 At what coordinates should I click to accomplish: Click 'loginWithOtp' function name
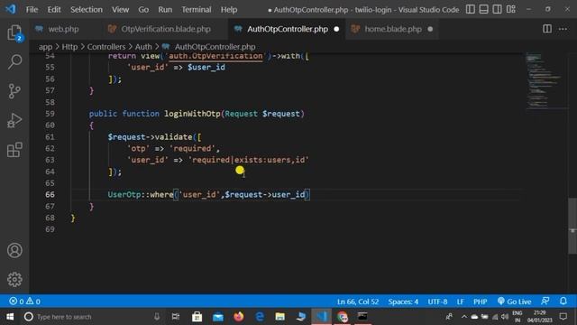tap(192, 114)
